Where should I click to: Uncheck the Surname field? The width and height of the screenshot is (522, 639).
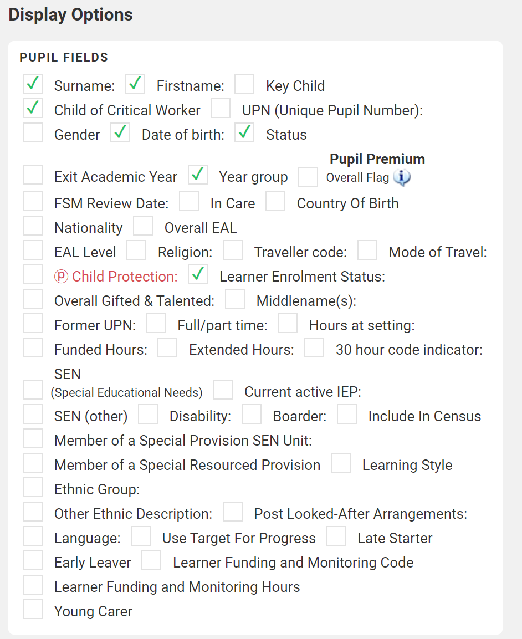click(x=33, y=84)
